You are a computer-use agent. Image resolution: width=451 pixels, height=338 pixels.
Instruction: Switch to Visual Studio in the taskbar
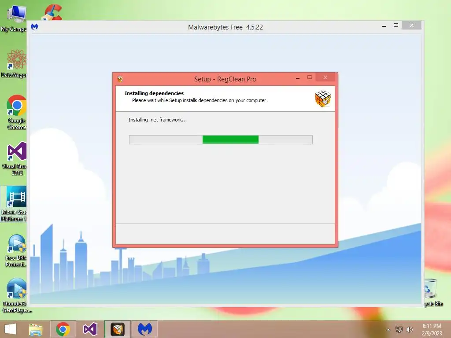click(90, 329)
